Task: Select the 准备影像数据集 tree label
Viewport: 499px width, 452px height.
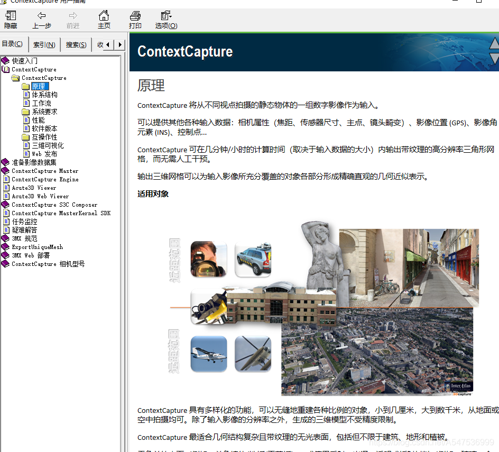Action: click(x=34, y=162)
